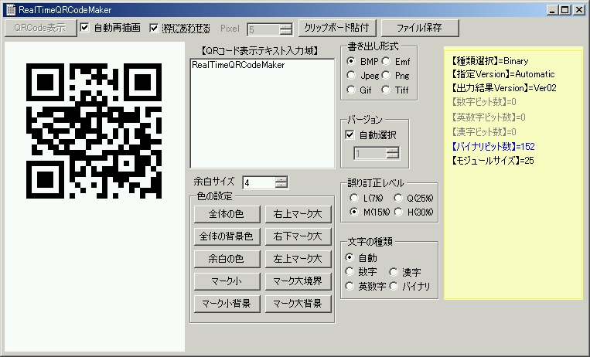The width and height of the screenshot is (590, 357).
Task: Click the 【モジュールサイズ】=25 info line
Action: (x=493, y=161)
